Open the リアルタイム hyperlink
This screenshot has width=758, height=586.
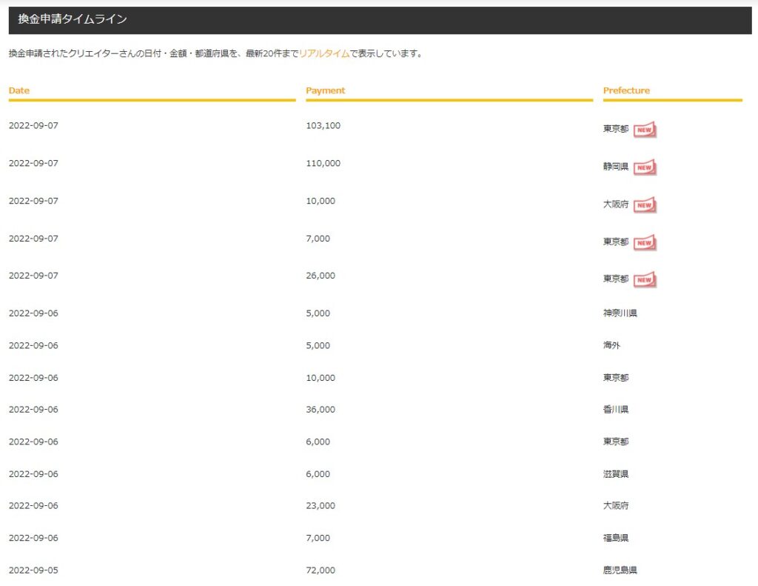[x=320, y=53]
